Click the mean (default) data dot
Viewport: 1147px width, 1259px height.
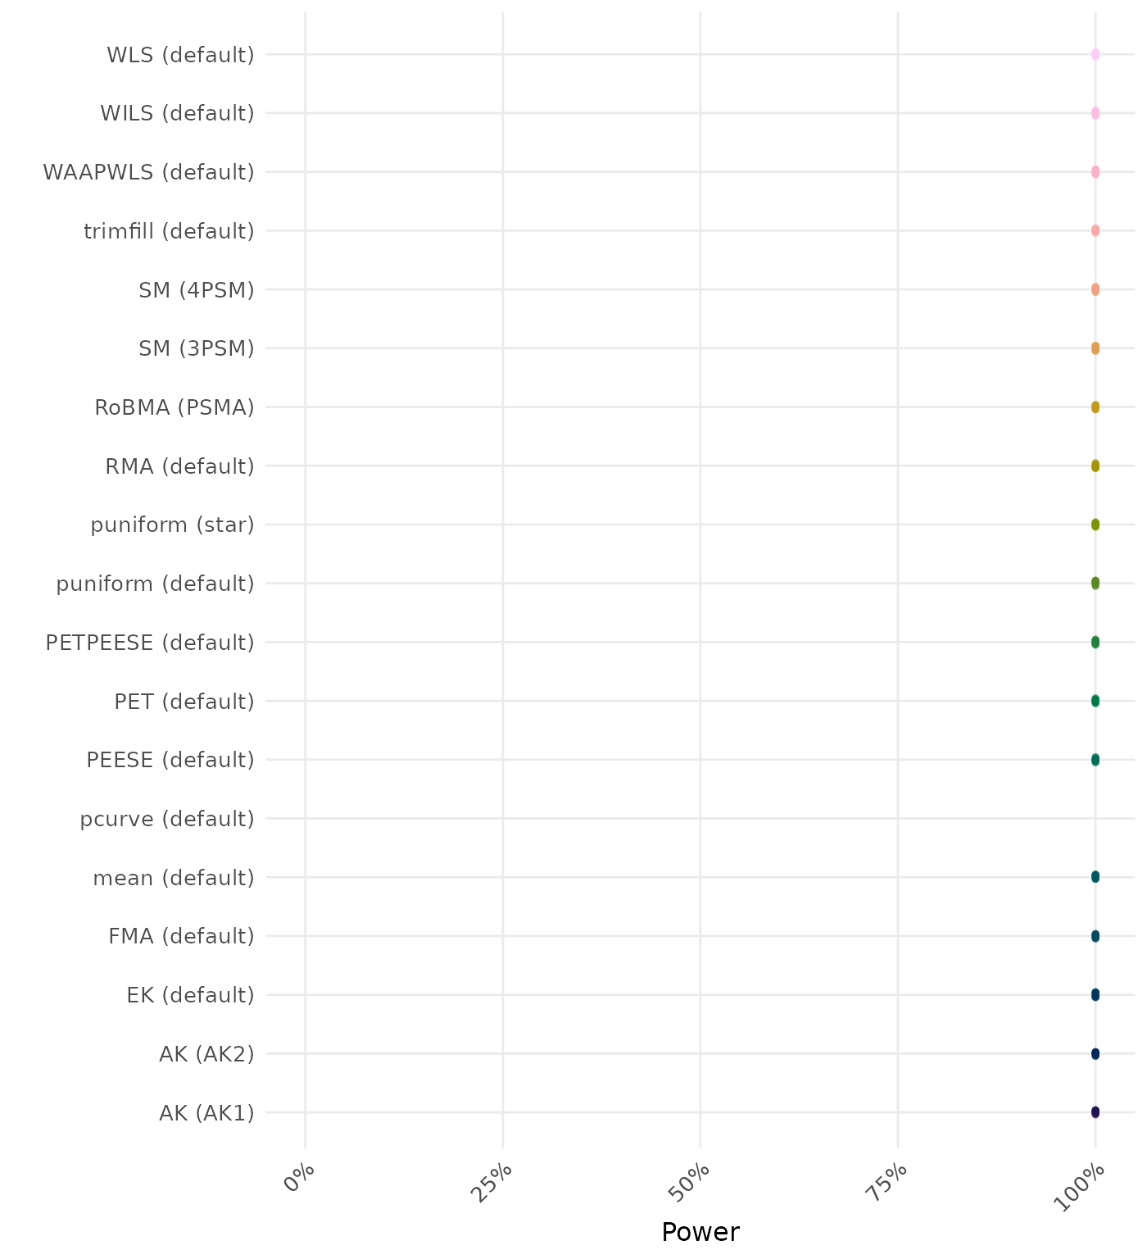(1095, 877)
